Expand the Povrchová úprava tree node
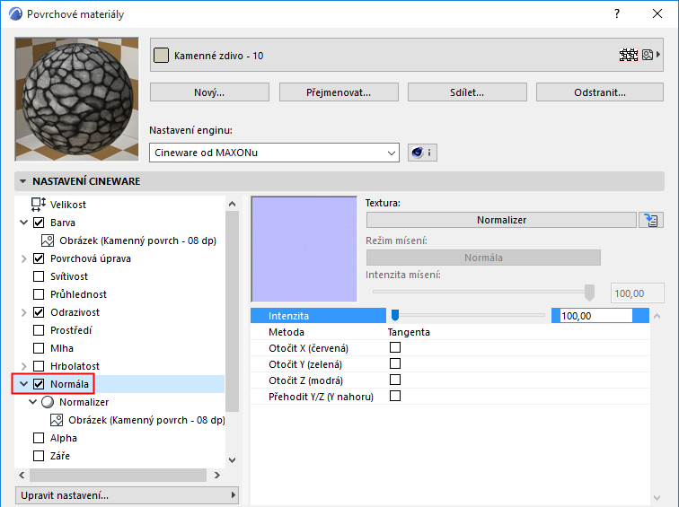The height and width of the screenshot is (507, 679). click(24, 258)
